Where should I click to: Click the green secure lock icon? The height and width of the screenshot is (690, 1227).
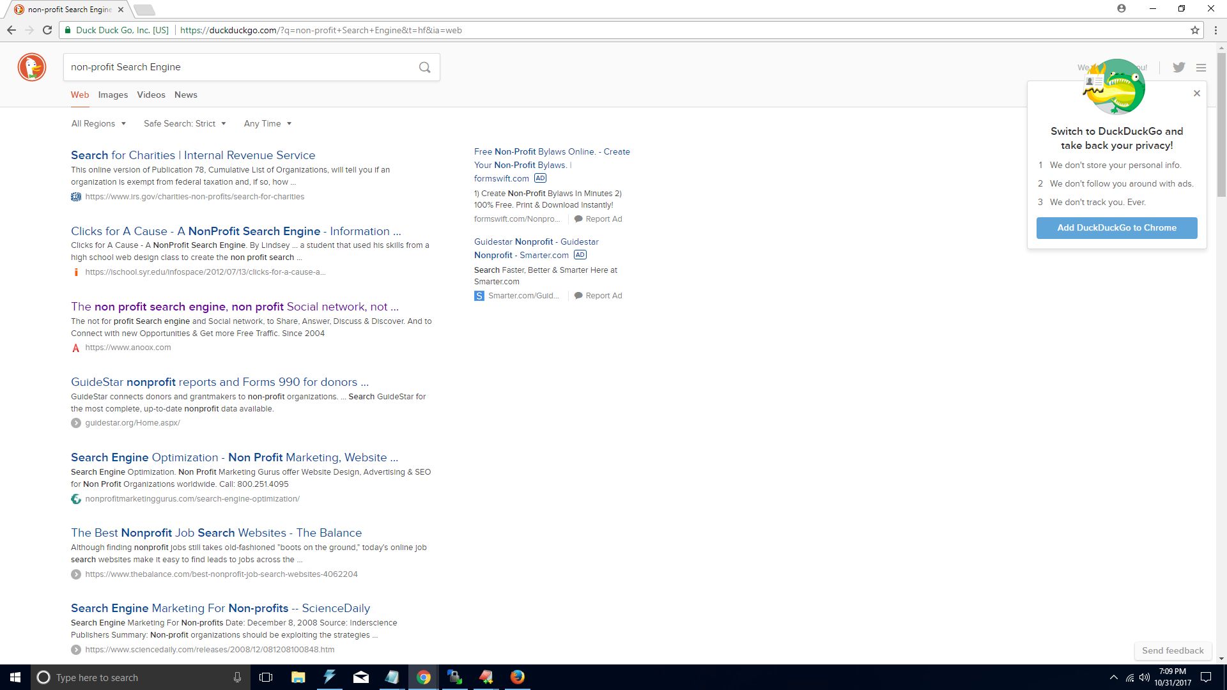68,30
